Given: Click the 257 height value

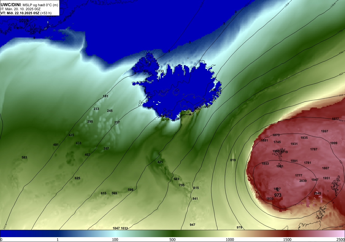Looking at the screenshot, I should [117, 122].
